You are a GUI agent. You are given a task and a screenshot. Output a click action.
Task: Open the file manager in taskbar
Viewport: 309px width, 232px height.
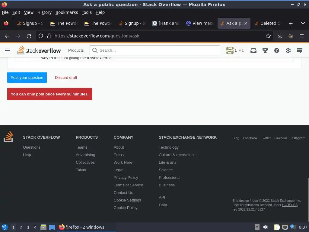[x=43, y=227]
